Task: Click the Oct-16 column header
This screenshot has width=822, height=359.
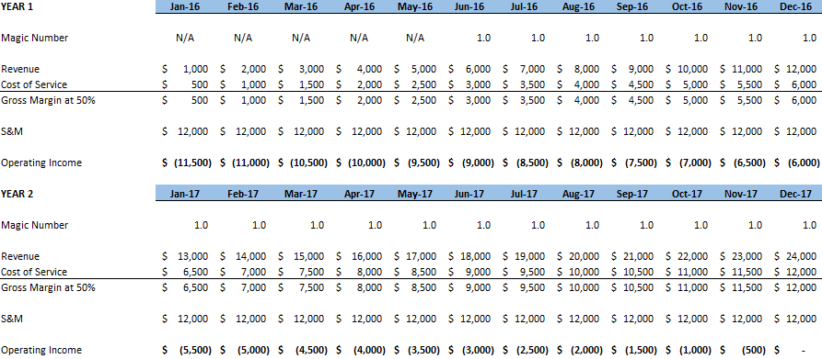Action: click(687, 6)
